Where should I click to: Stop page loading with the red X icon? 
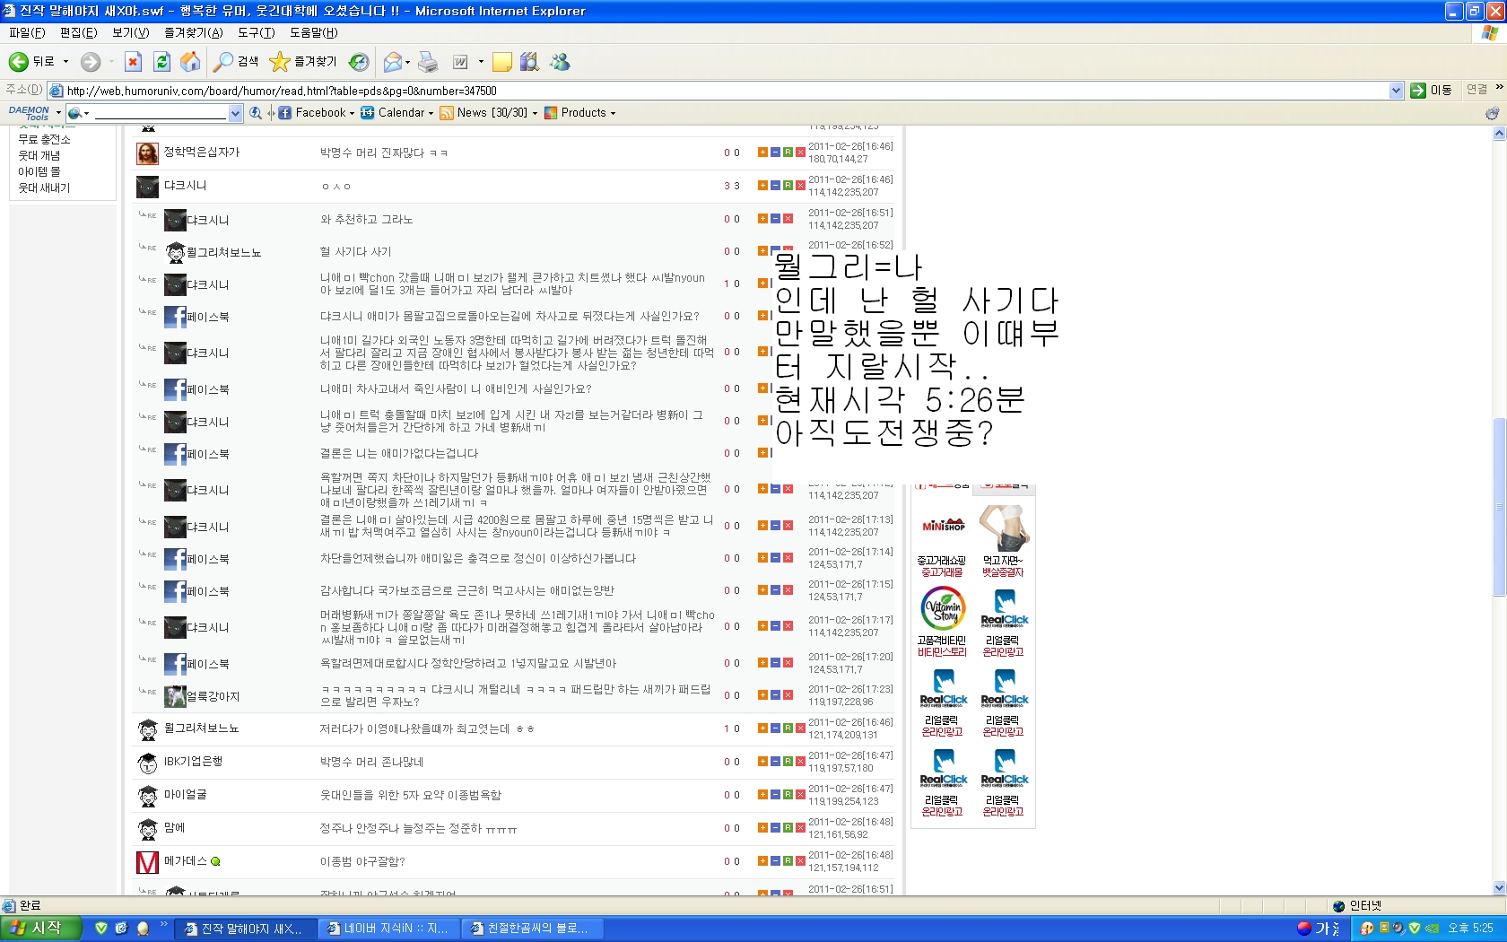[x=133, y=62]
